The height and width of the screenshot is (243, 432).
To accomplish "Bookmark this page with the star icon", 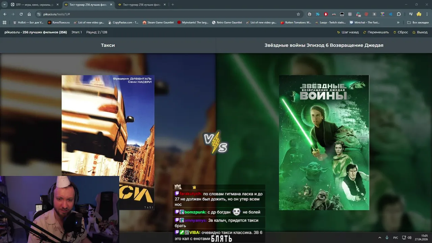I will (x=298, y=14).
